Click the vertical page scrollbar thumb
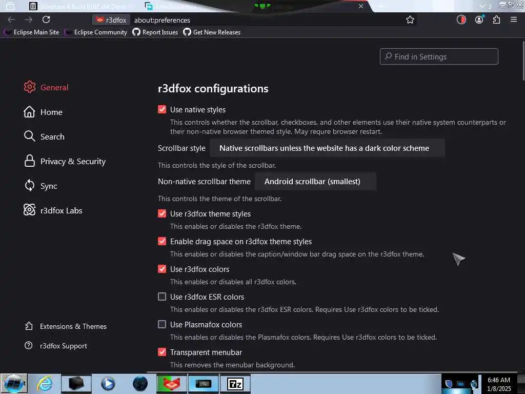Screen dimensions: 525x394 click(523, 61)
